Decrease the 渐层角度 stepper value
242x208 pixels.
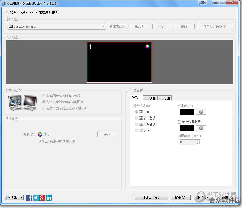click(198, 143)
